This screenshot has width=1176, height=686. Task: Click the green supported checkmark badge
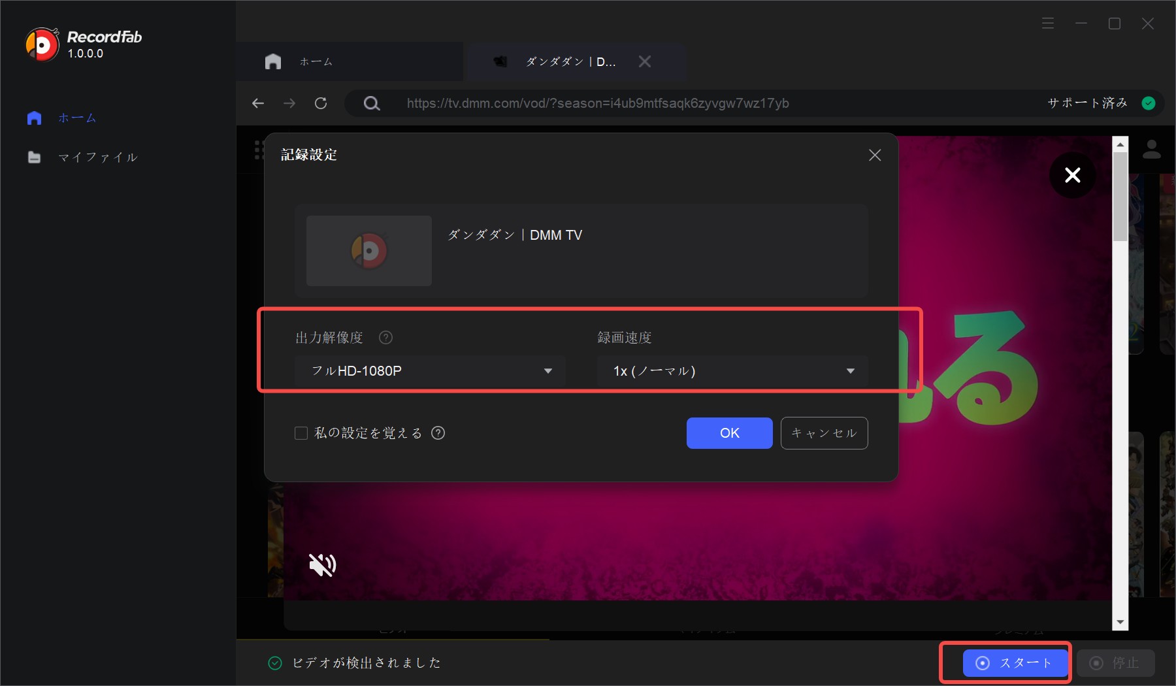(1148, 103)
